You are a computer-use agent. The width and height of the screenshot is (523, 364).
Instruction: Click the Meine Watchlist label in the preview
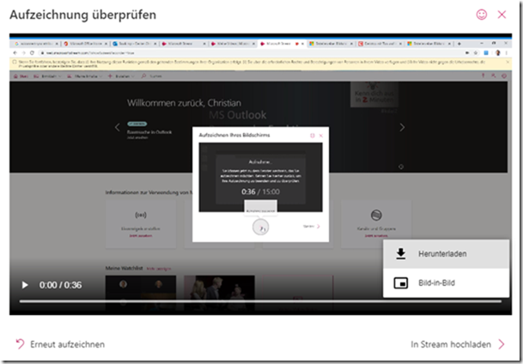(x=124, y=268)
